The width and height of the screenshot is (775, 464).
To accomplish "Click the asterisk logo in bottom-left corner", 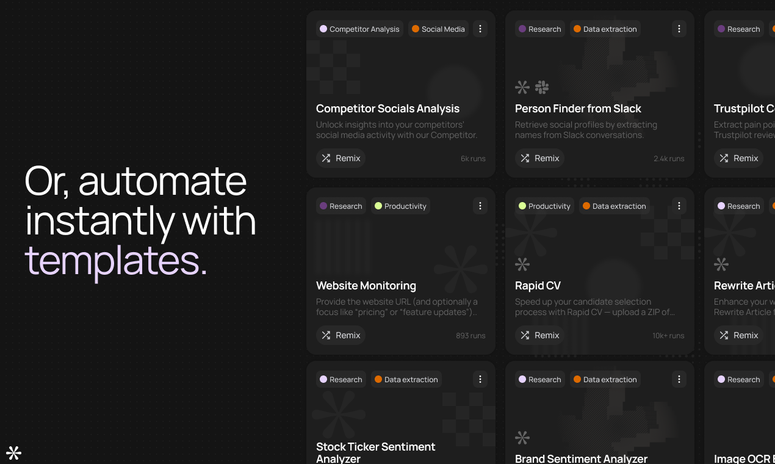I will click(x=14, y=452).
